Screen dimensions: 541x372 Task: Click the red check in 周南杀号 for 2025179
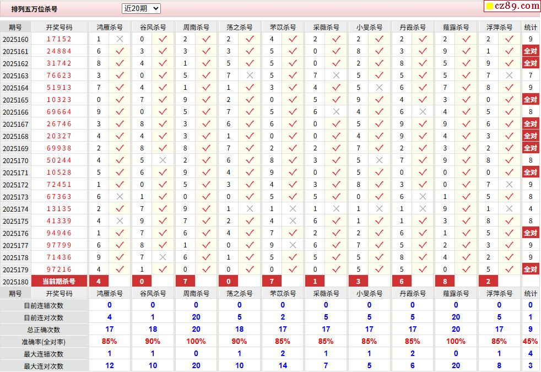[x=207, y=269]
